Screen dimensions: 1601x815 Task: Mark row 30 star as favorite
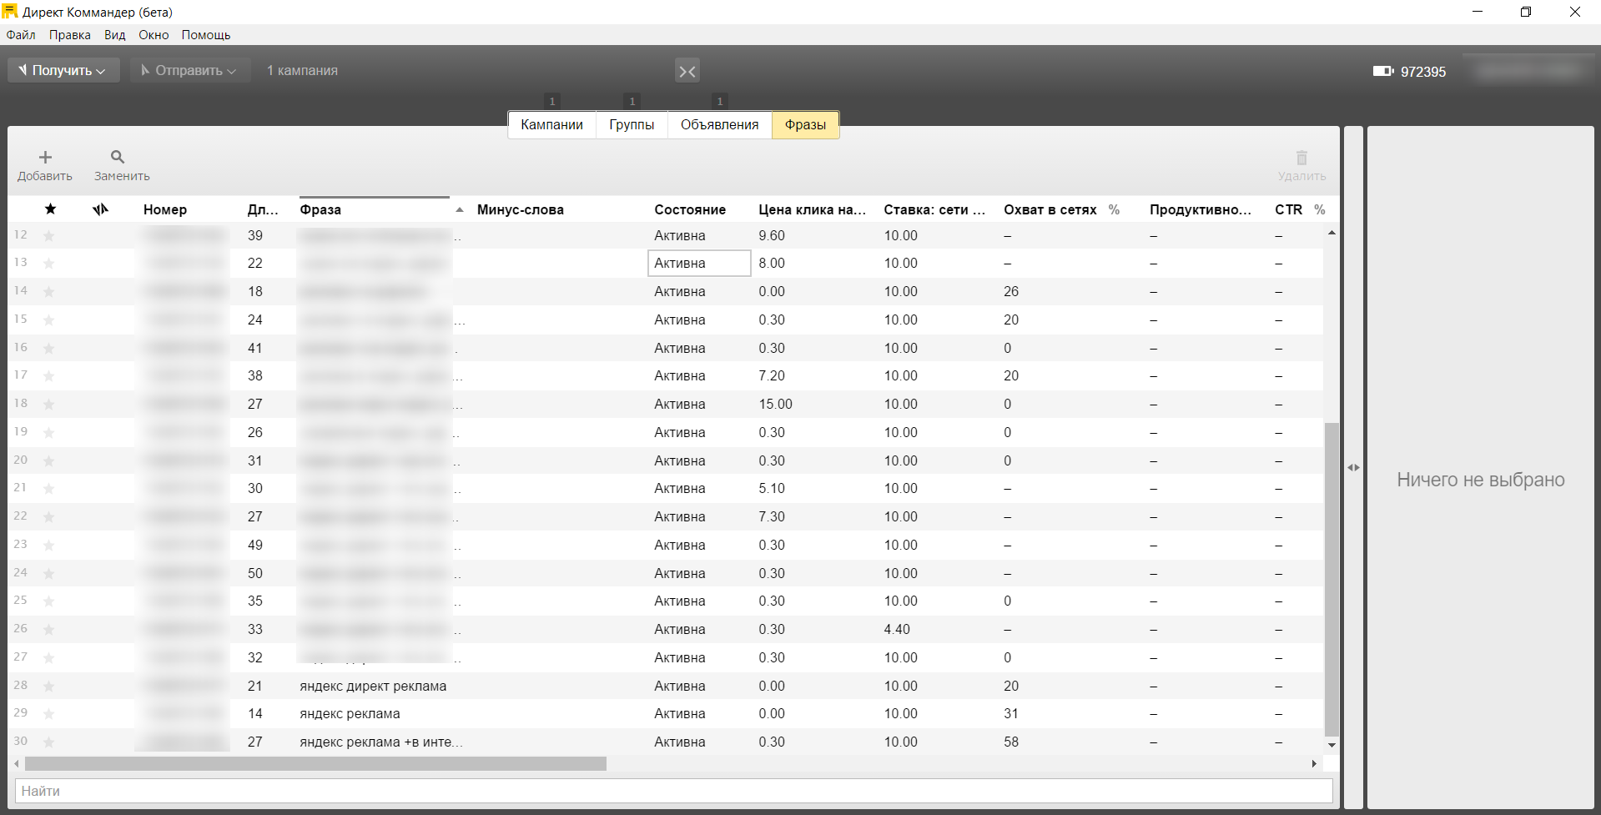(x=49, y=742)
